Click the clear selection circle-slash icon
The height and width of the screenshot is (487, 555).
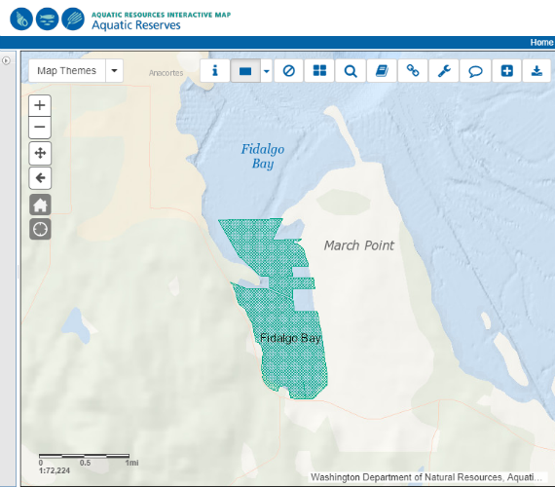tap(289, 71)
